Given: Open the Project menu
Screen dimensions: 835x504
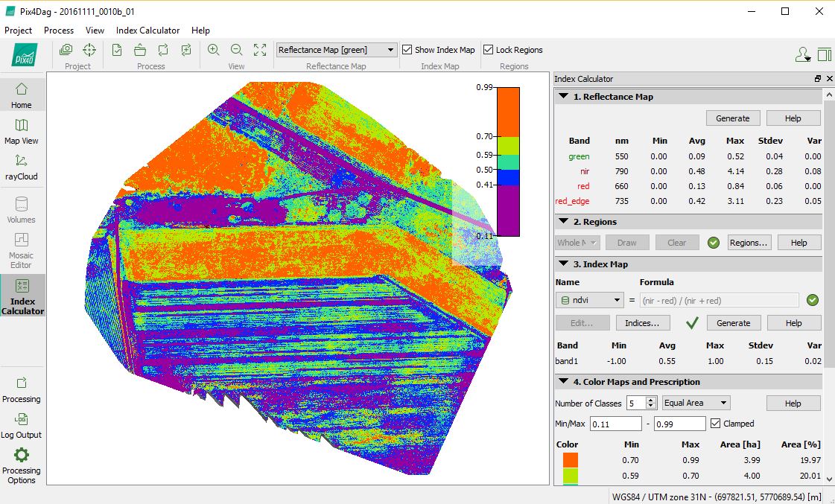Looking at the screenshot, I should (x=18, y=31).
